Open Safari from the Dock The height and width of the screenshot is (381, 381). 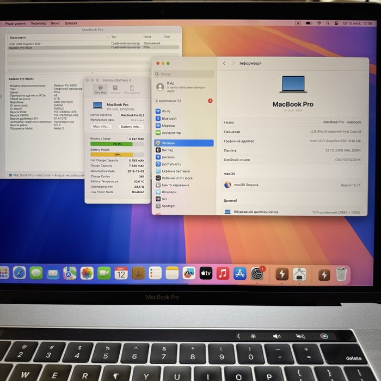pos(20,273)
